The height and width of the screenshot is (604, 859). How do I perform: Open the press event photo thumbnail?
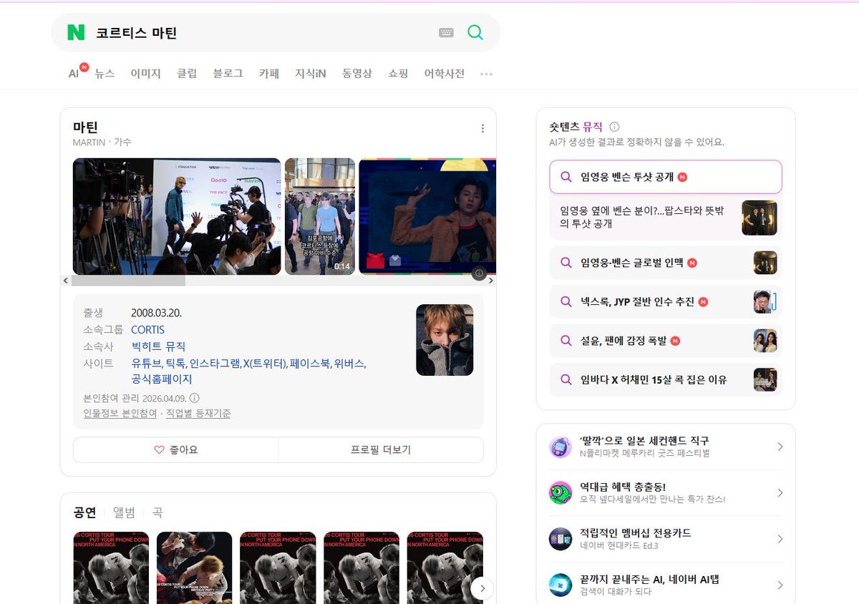pos(177,216)
